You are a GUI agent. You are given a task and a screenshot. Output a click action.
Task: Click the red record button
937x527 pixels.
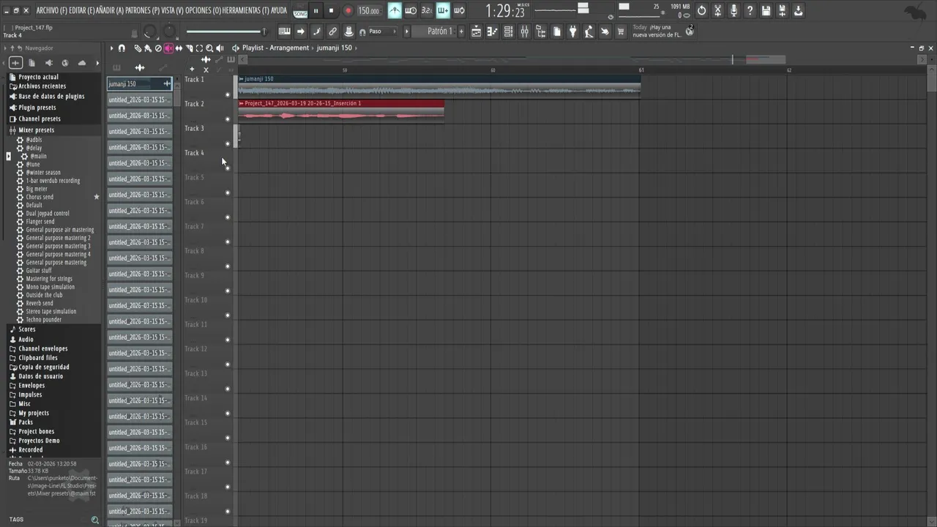pyautogui.click(x=348, y=11)
